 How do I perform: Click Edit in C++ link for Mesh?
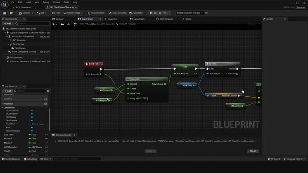click(x=44, y=37)
